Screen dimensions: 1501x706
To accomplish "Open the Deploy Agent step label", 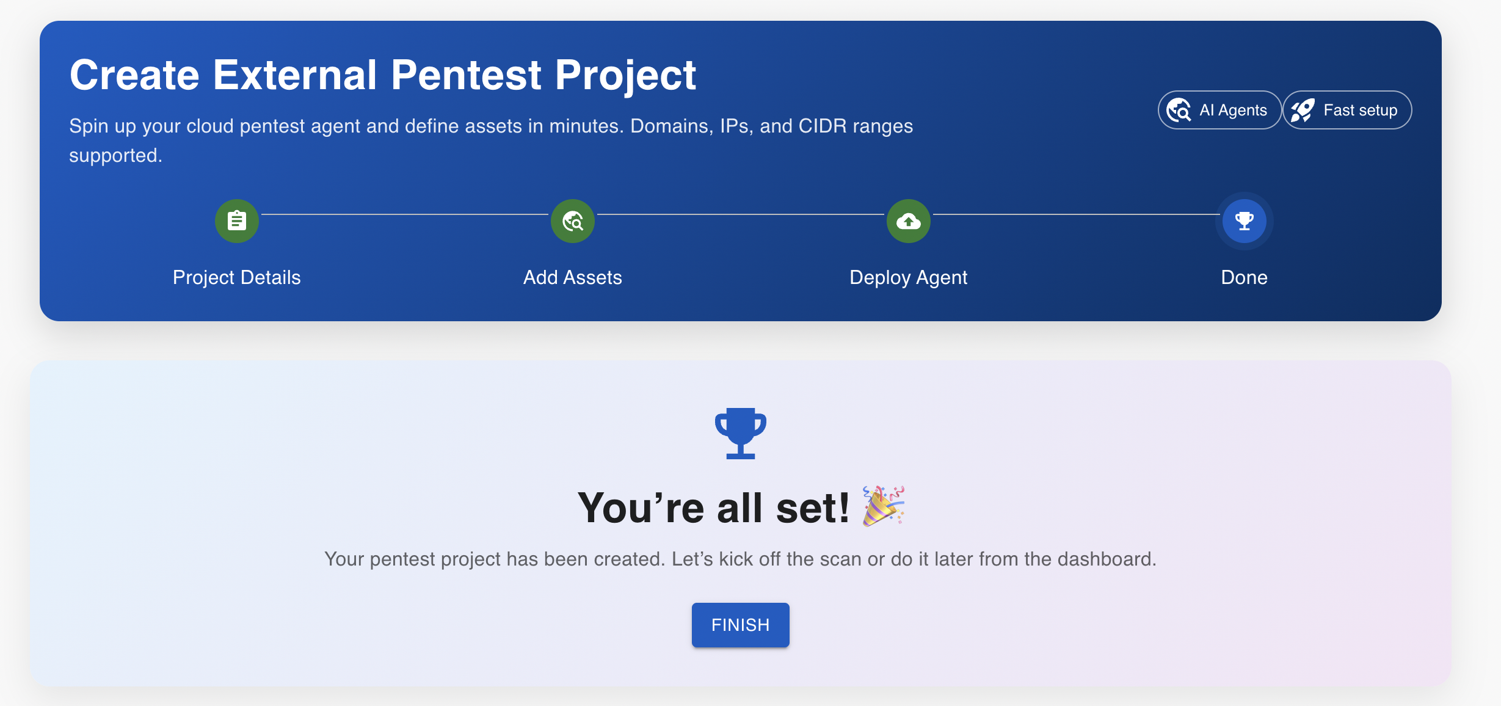I will point(909,277).
